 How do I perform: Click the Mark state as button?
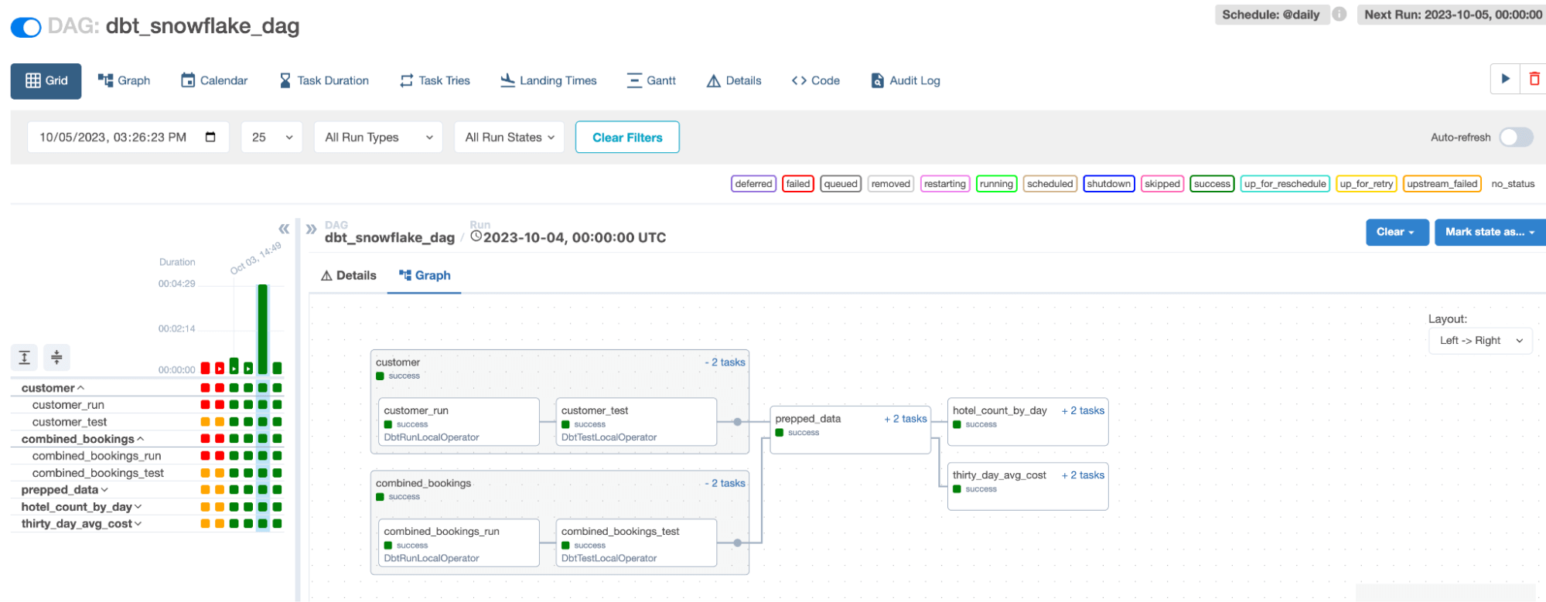coord(1489,232)
